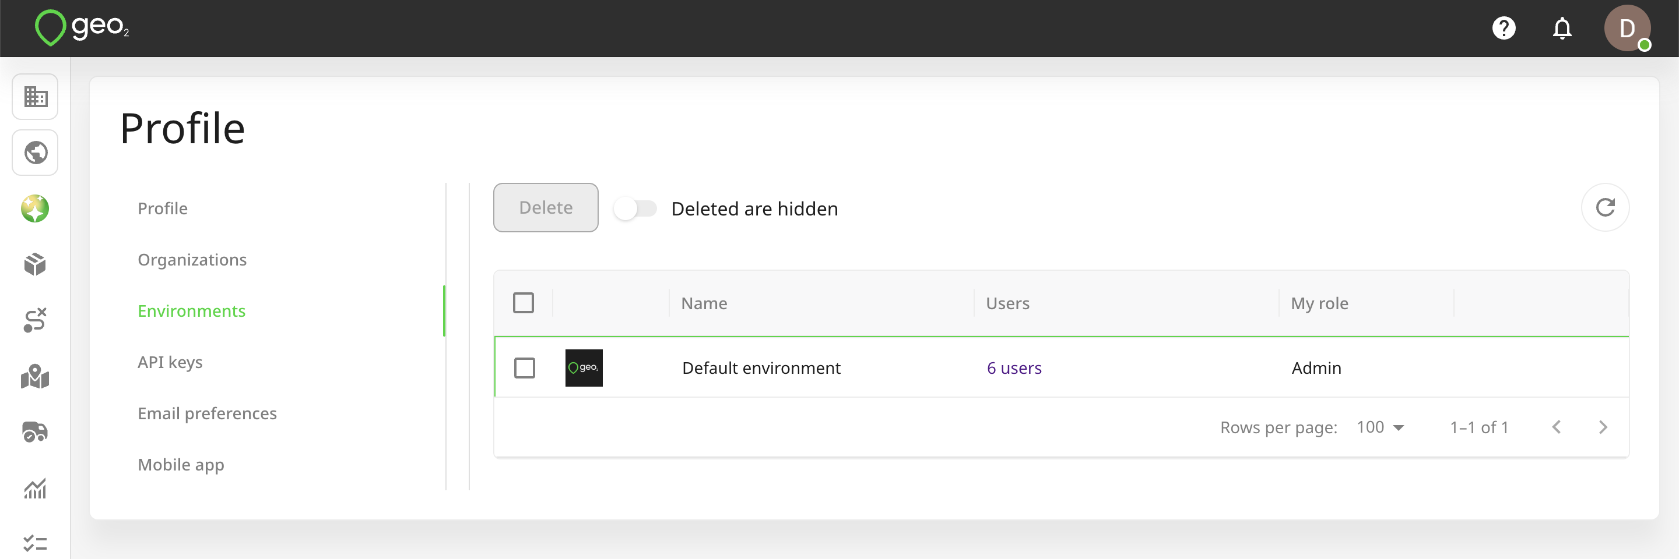Toggle the Deleted are hidden switch

pyautogui.click(x=635, y=209)
